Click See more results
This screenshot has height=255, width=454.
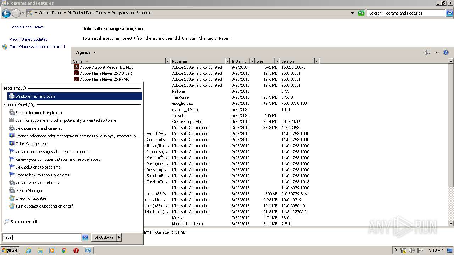(25, 222)
